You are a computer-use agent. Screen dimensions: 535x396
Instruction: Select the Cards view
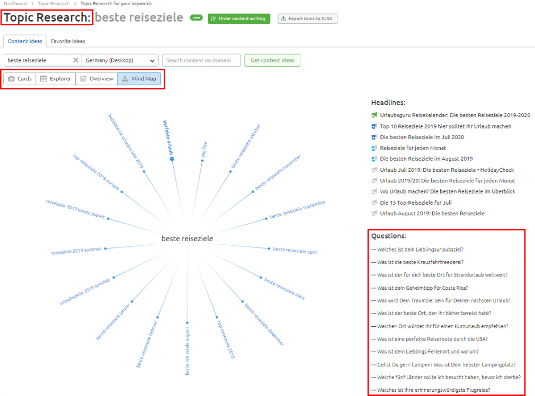coord(20,79)
